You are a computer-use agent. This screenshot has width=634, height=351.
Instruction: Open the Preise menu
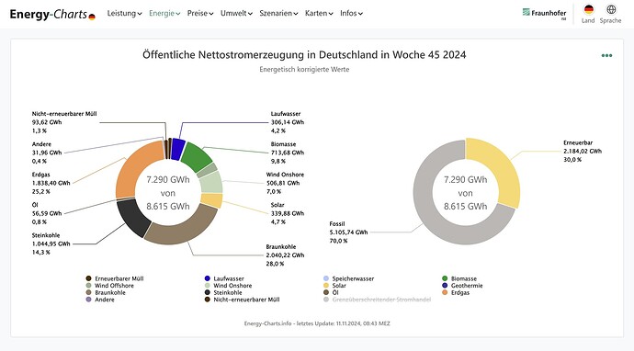(200, 14)
